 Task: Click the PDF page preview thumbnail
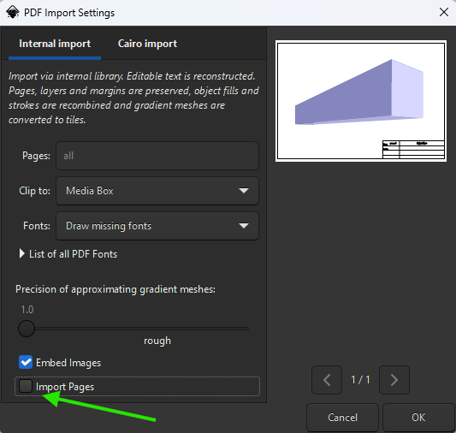pyautogui.click(x=361, y=101)
